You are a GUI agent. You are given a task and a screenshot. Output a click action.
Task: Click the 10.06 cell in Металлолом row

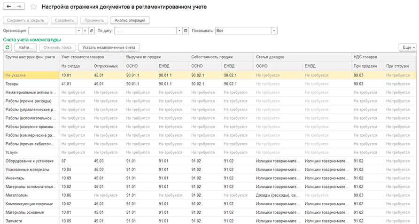(75, 195)
